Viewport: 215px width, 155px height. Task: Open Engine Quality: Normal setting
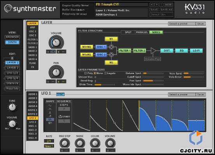click(75, 5)
